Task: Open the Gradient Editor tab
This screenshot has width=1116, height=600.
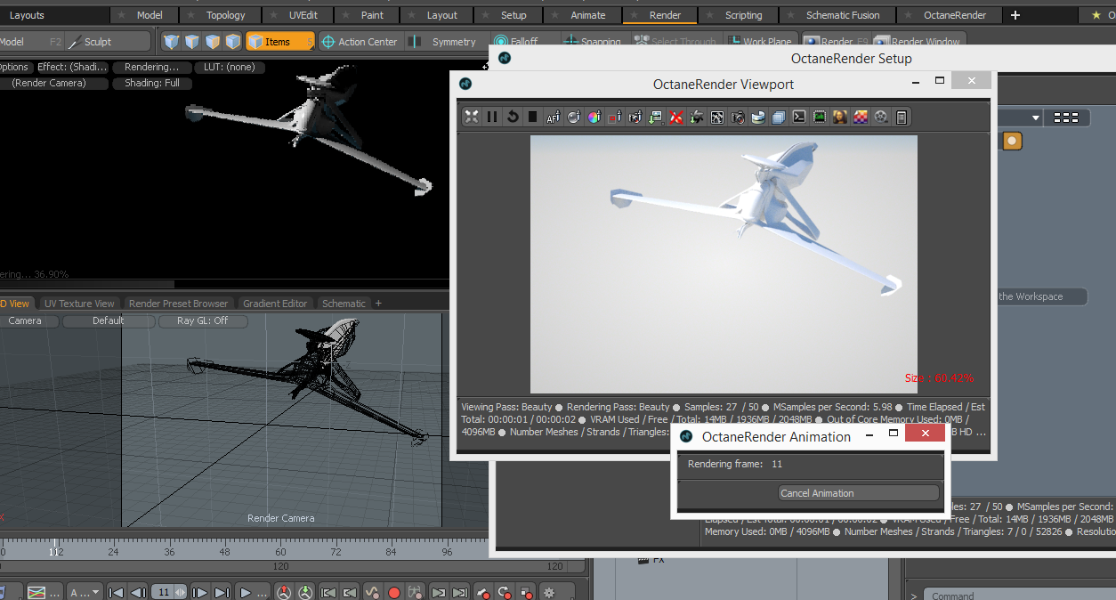Action: coord(275,304)
